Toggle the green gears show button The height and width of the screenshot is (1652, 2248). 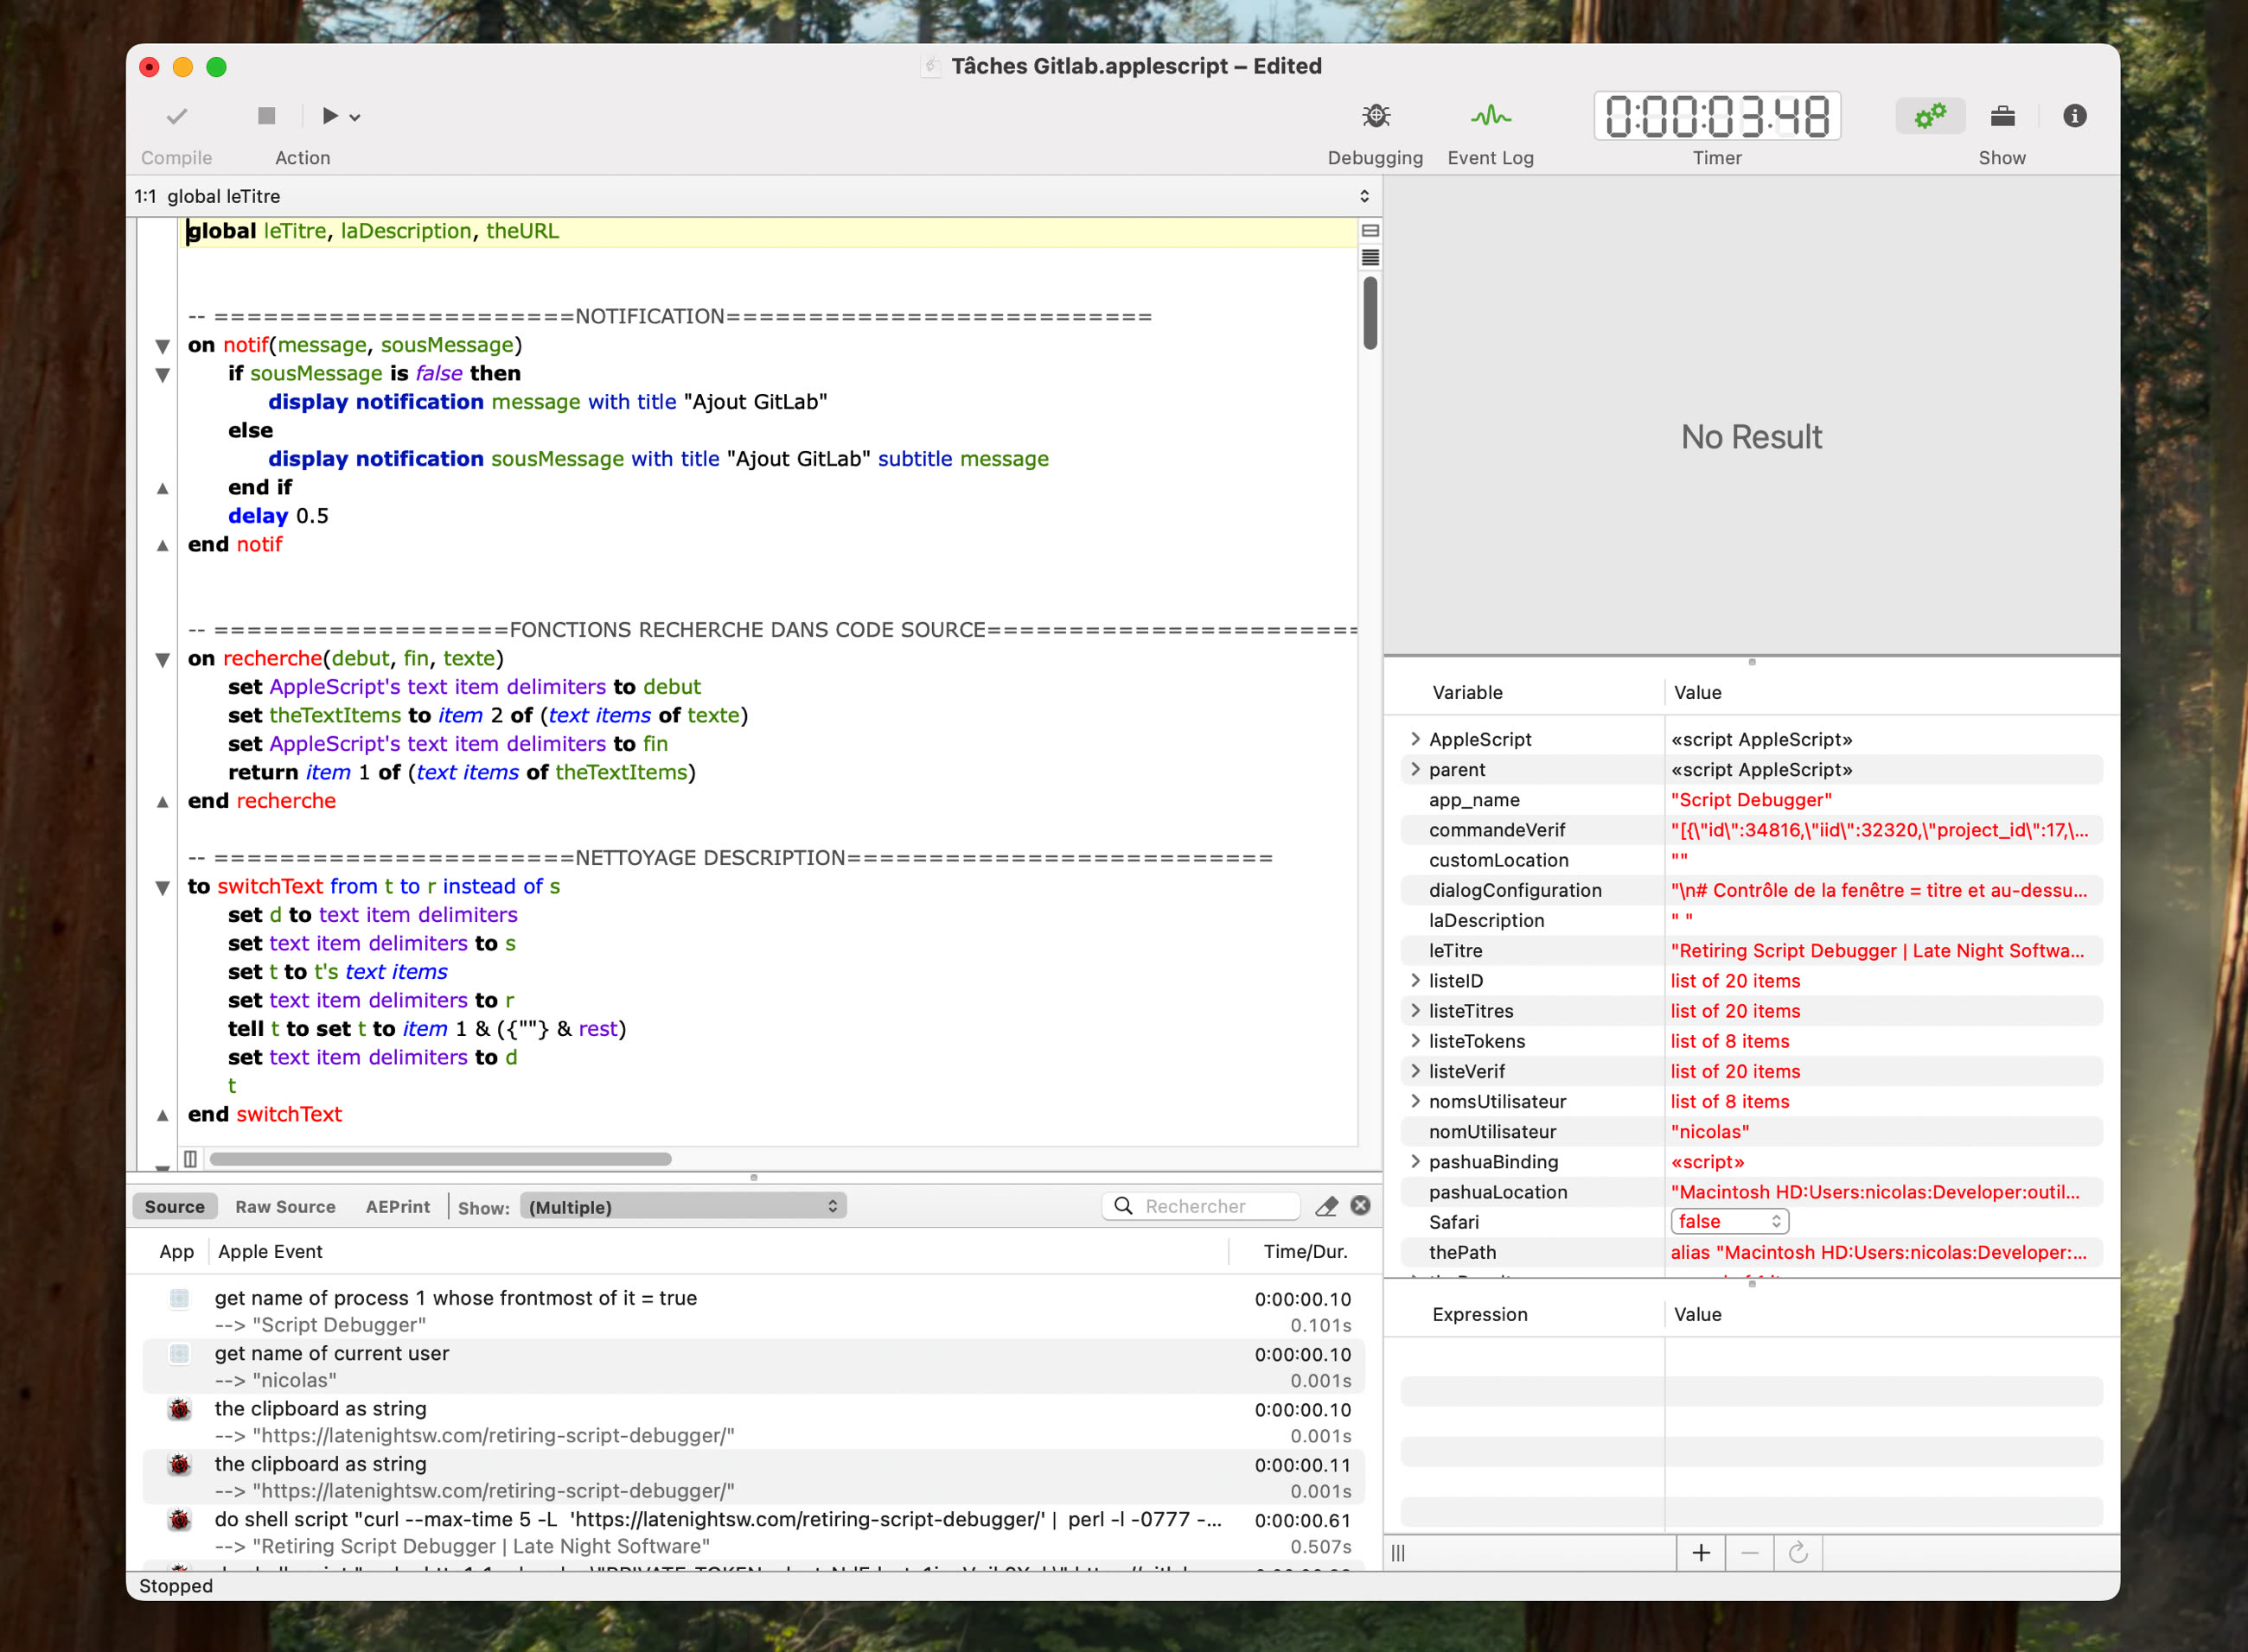click(x=1930, y=116)
